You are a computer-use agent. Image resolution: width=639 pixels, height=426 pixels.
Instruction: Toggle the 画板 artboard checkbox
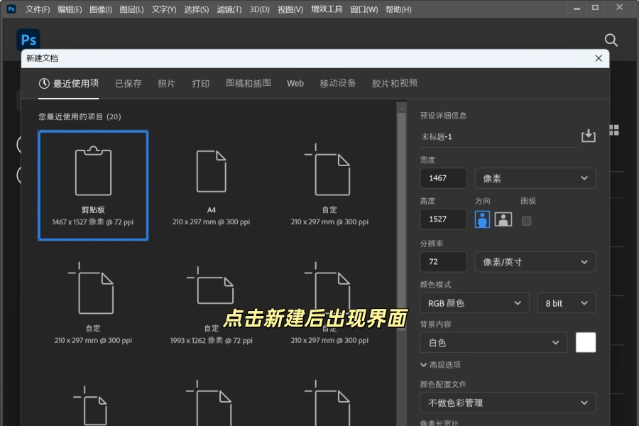pyautogui.click(x=526, y=221)
